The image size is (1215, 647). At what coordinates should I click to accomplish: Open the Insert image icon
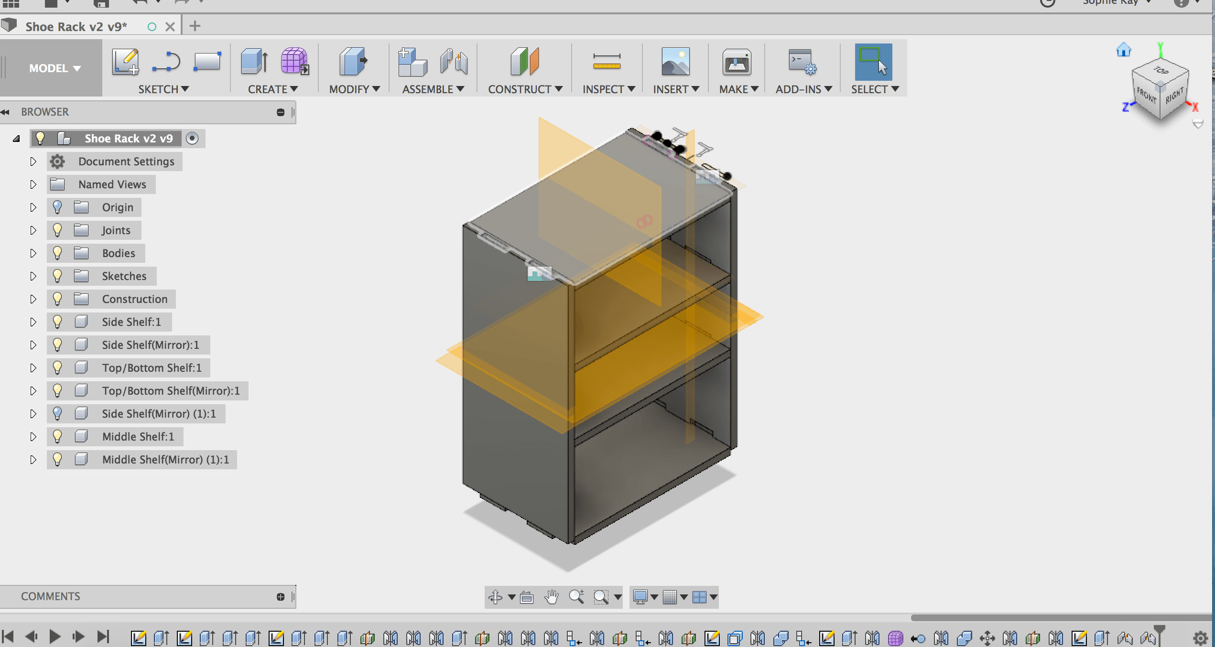[675, 62]
